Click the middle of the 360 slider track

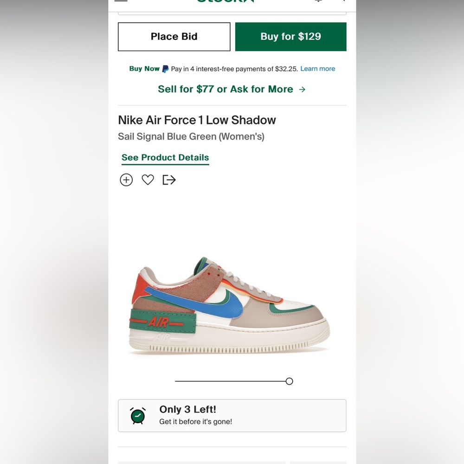point(232,381)
